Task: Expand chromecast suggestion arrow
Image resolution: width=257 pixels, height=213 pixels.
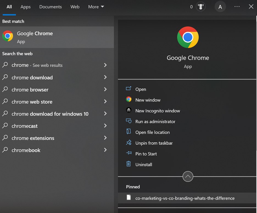Action: [x=105, y=126]
